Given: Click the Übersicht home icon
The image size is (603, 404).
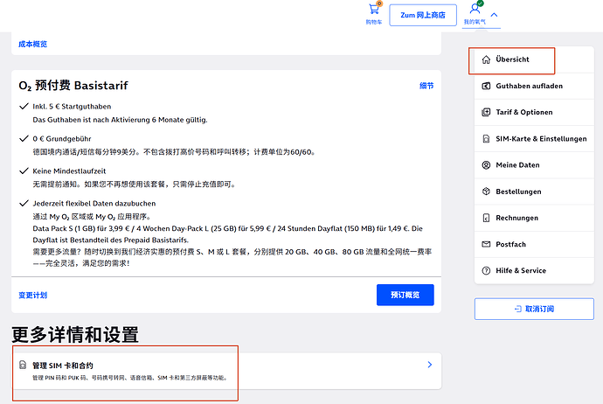Looking at the screenshot, I should pos(486,59).
